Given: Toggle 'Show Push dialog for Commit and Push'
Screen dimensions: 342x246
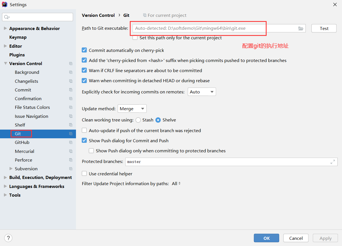Looking at the screenshot, I should 84,141.
